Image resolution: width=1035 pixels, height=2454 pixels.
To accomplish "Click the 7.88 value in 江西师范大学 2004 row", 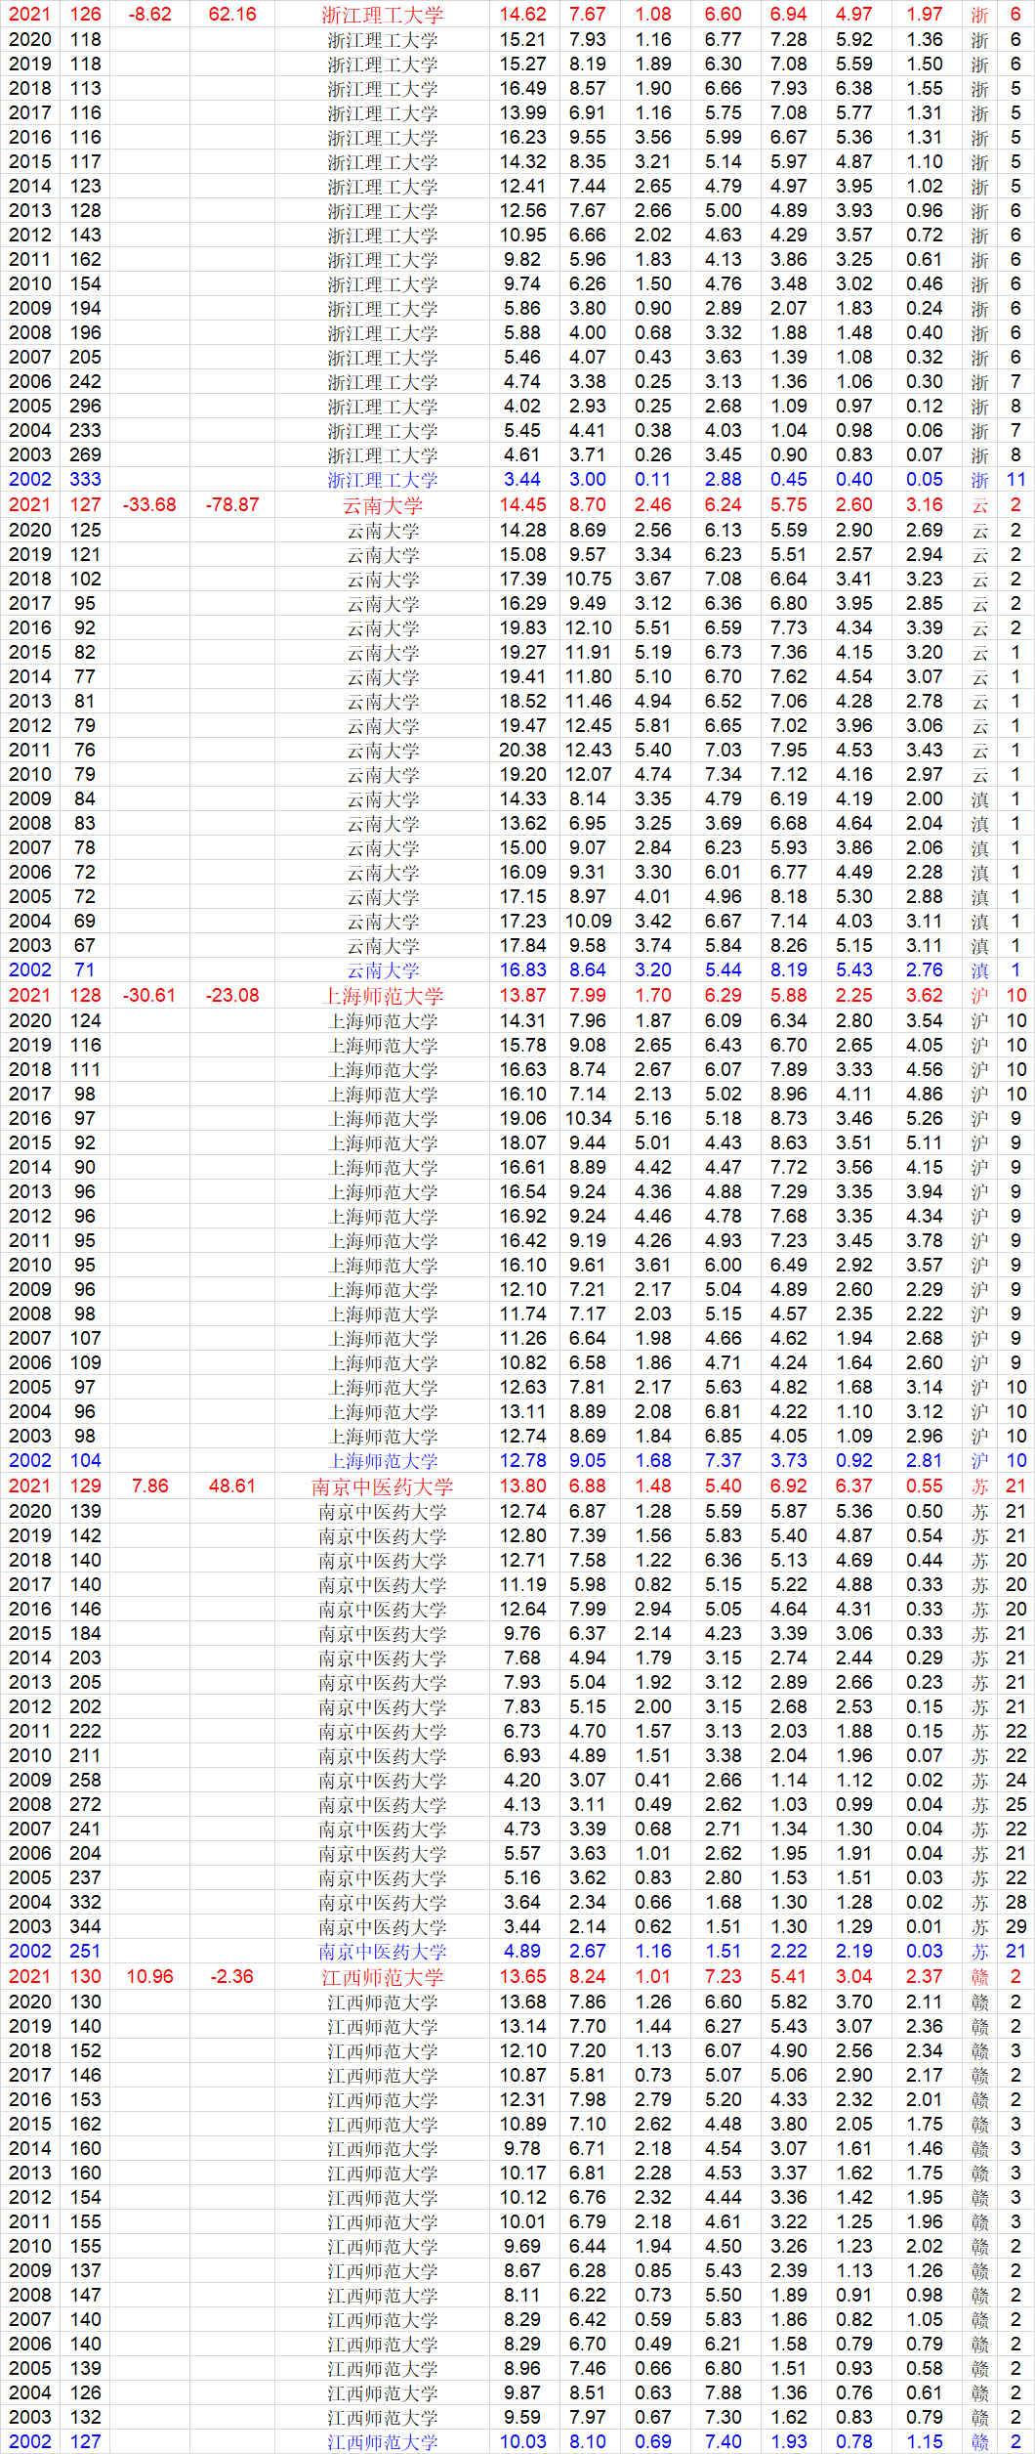I will (x=724, y=2393).
